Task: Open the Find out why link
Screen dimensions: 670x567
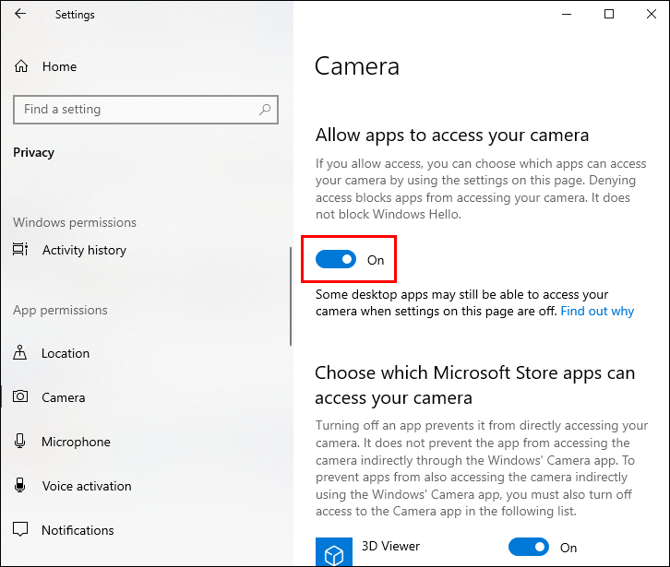Action: (597, 312)
